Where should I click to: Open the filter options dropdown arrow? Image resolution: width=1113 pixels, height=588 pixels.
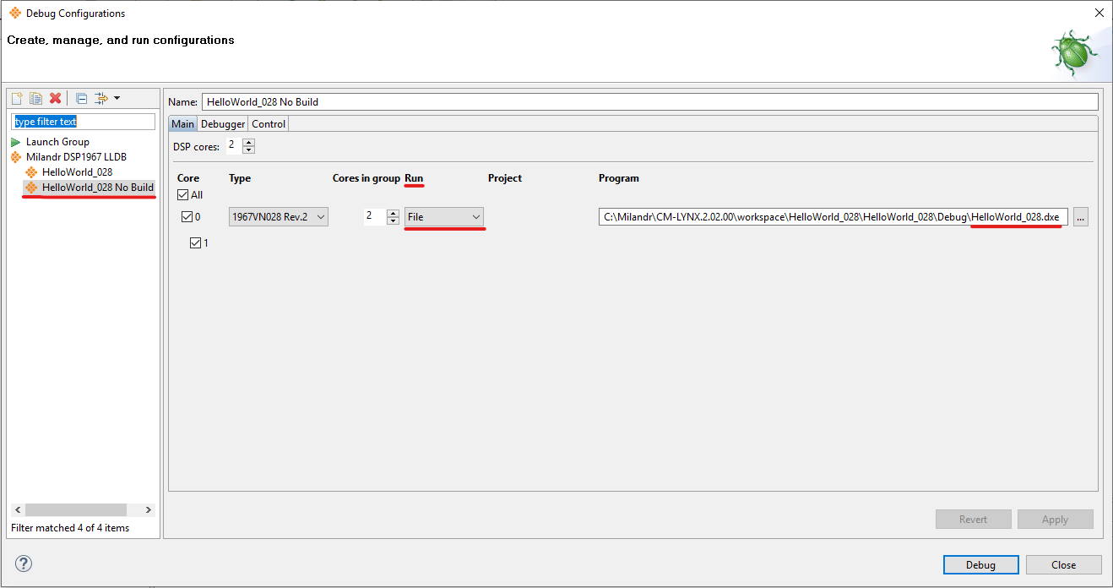click(x=117, y=99)
